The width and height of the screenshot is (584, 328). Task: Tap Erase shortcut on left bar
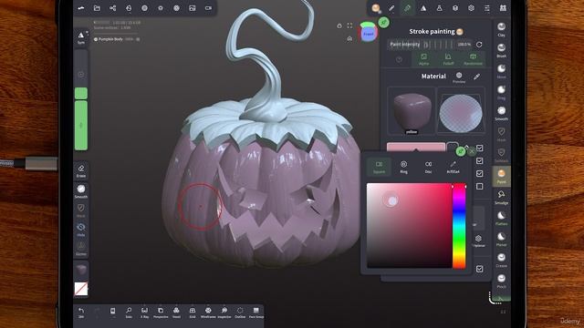[x=81, y=170]
